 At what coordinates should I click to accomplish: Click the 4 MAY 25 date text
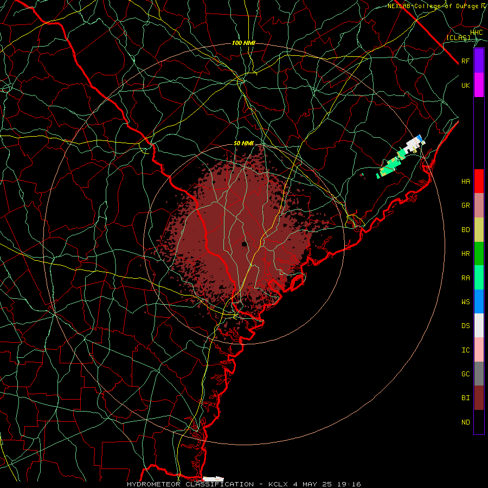pos(313,484)
